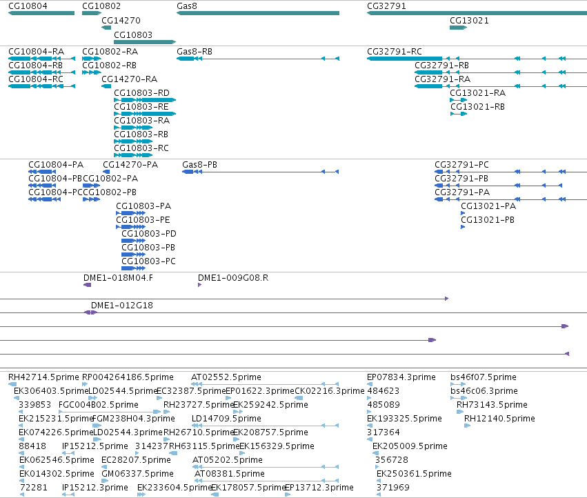Select the CG10804 gene label
This screenshot has height=498, width=587.
click(x=28, y=6)
